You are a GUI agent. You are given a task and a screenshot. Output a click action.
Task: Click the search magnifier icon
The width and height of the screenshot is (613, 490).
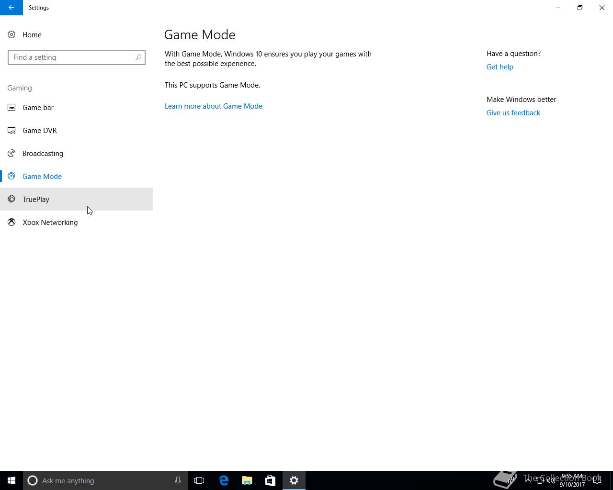tap(138, 57)
